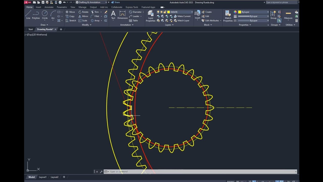Click the Group tool

[274, 15]
